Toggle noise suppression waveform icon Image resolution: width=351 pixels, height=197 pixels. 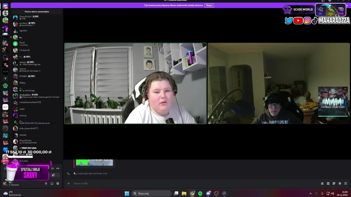point(52,169)
